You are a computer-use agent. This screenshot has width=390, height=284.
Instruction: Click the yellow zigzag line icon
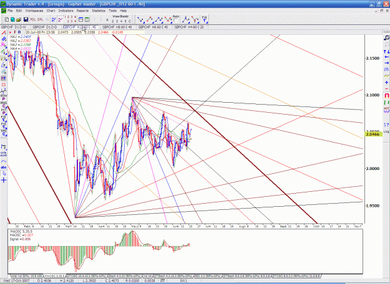click(386, 76)
